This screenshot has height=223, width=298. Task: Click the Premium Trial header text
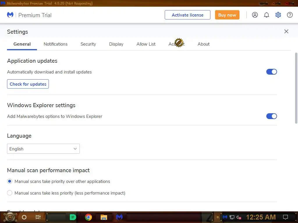click(x=35, y=15)
